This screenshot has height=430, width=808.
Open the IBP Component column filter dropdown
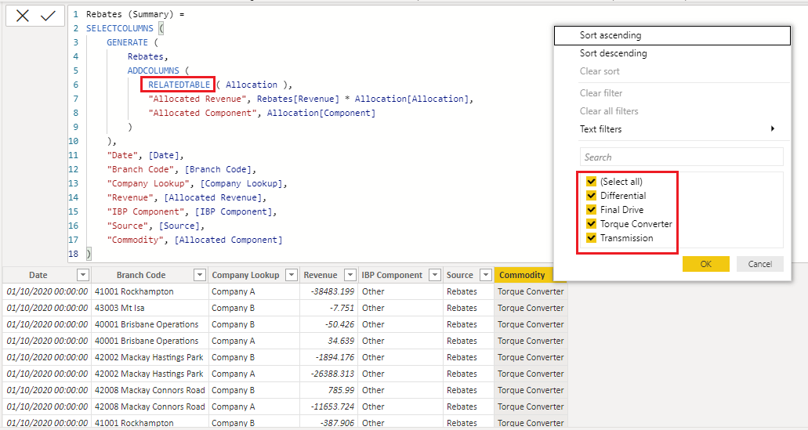click(435, 275)
